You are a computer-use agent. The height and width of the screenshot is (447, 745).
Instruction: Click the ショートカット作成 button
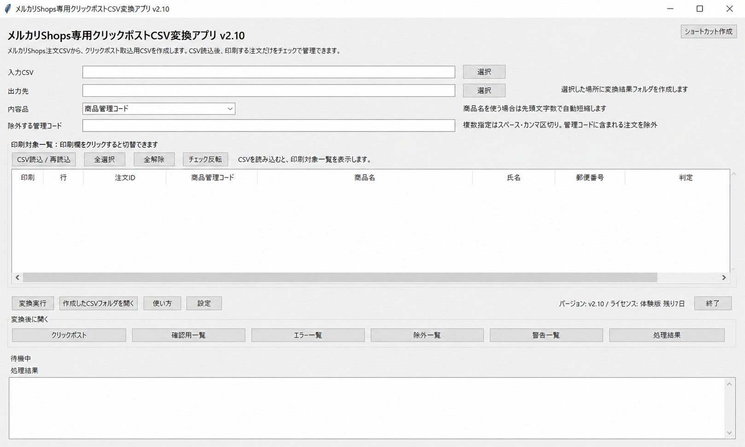pos(708,32)
